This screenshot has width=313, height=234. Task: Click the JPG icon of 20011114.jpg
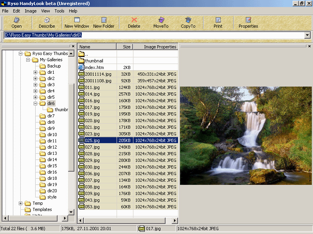click(x=81, y=74)
